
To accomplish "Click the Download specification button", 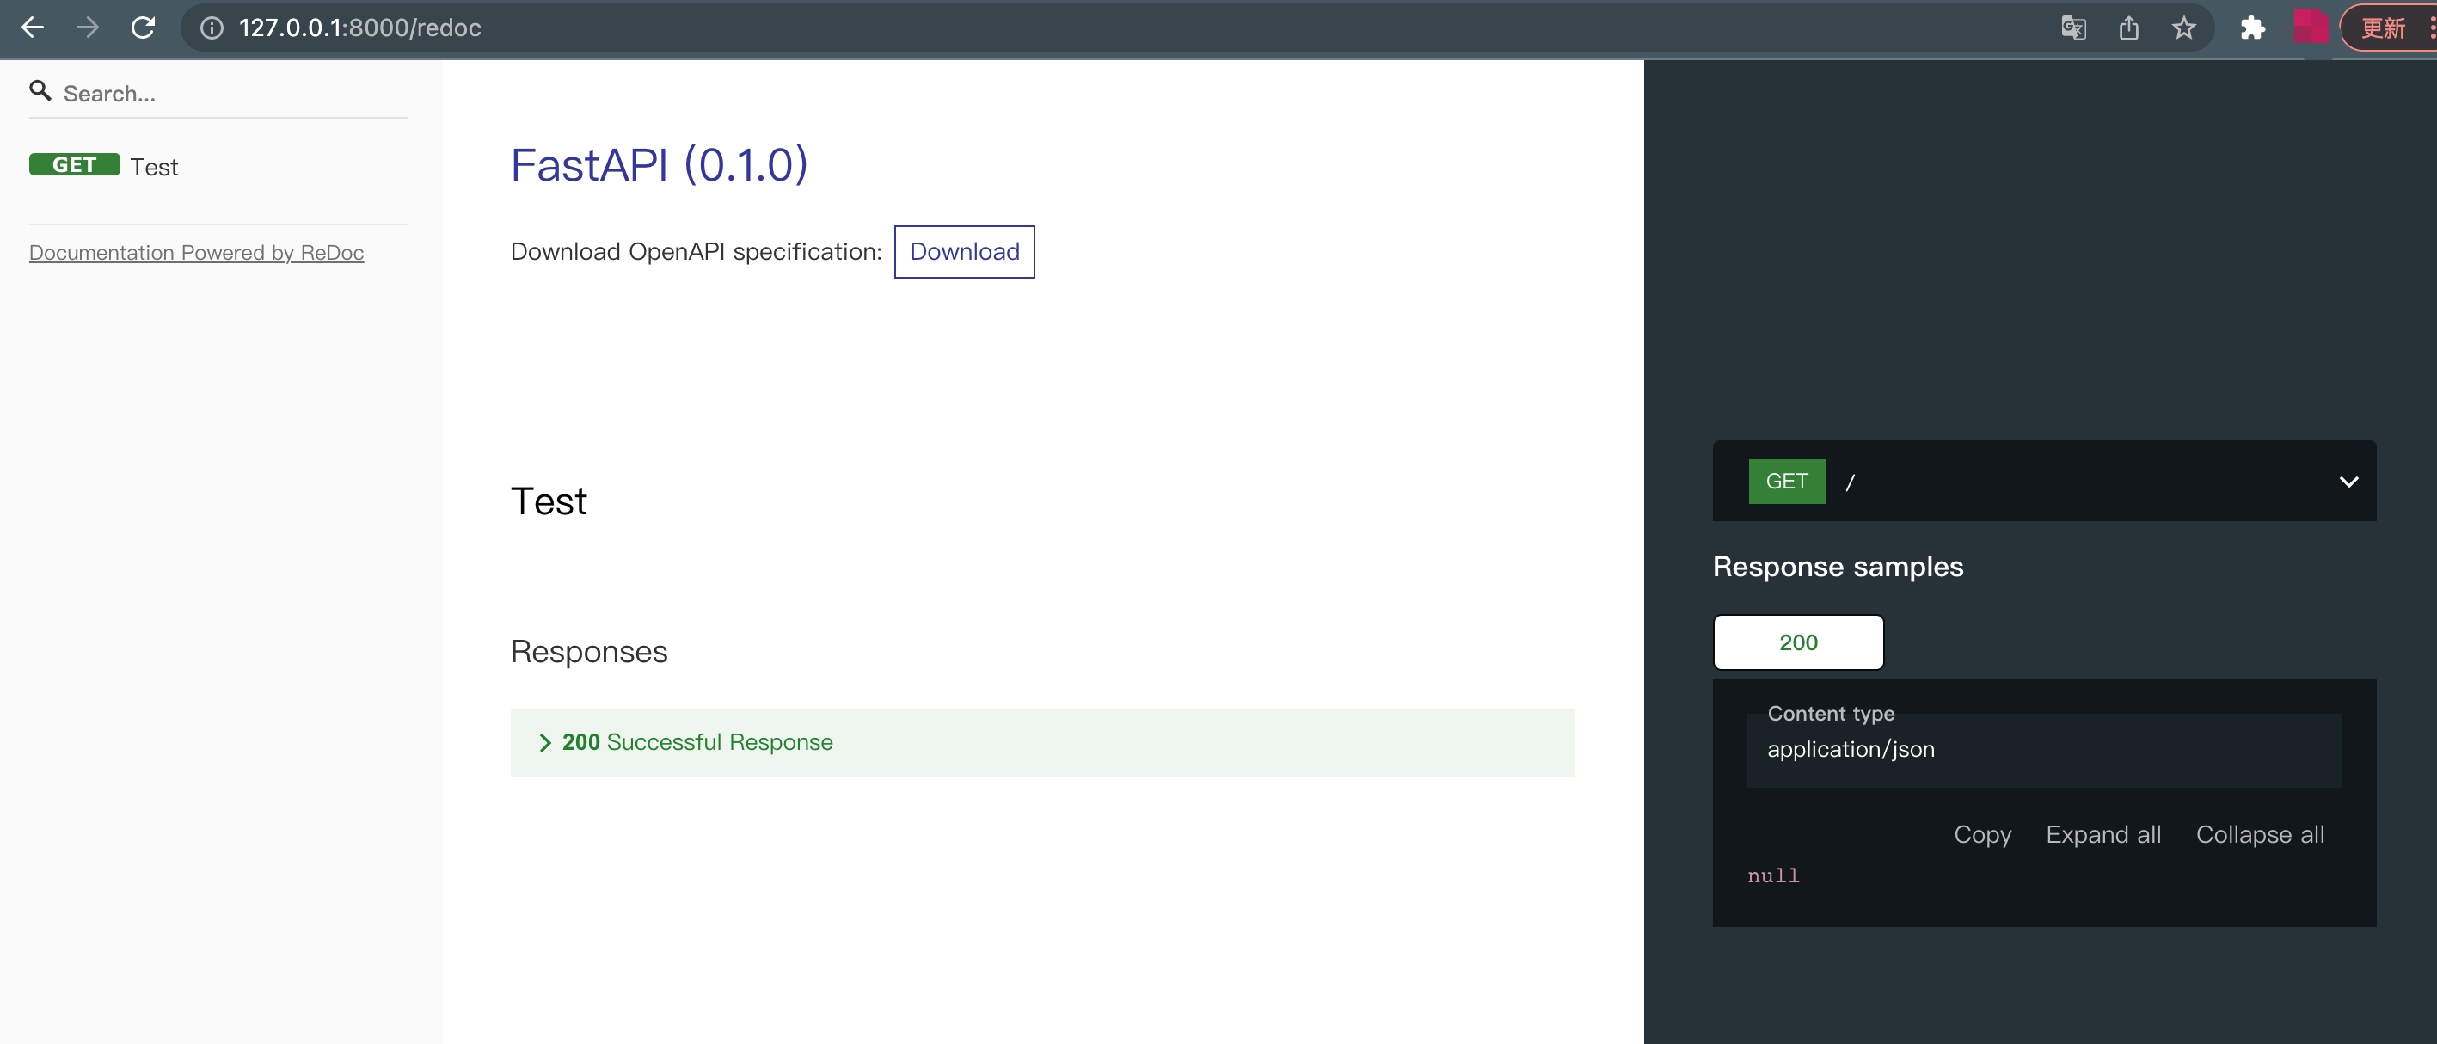I will [964, 252].
